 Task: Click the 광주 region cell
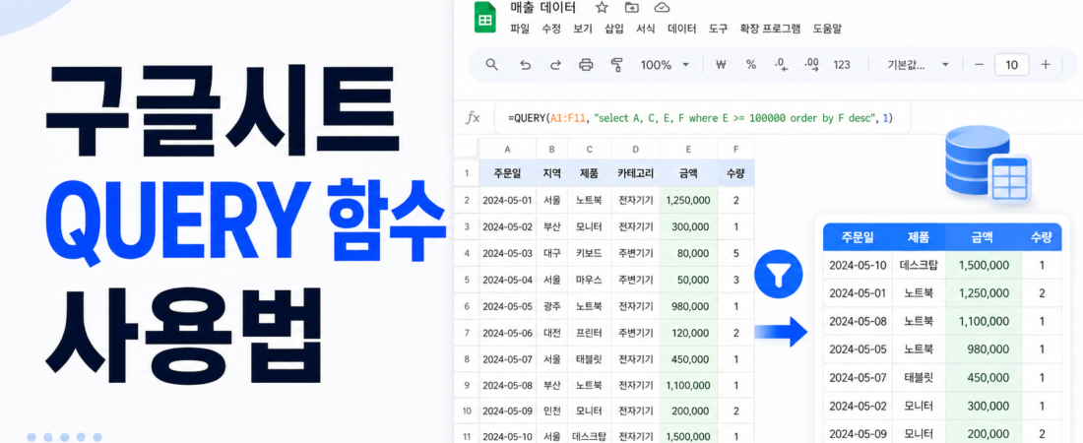pos(552,306)
